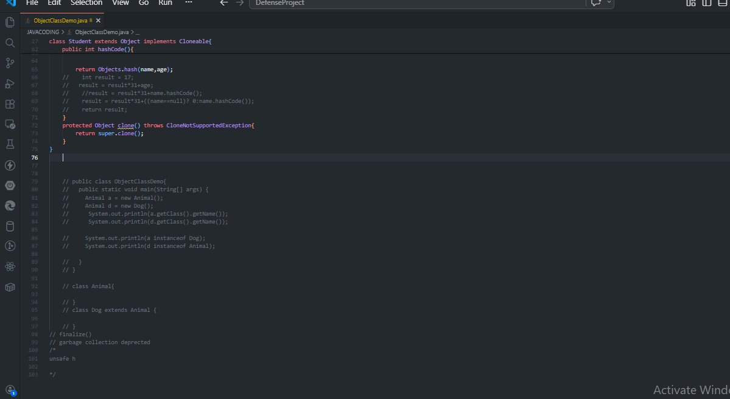The image size is (730, 399).
Task: Open the File menu
Action: click(x=32, y=3)
